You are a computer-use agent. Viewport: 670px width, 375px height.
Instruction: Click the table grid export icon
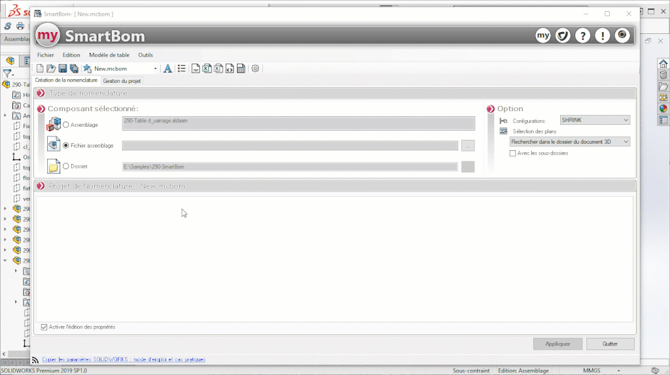[x=241, y=69]
